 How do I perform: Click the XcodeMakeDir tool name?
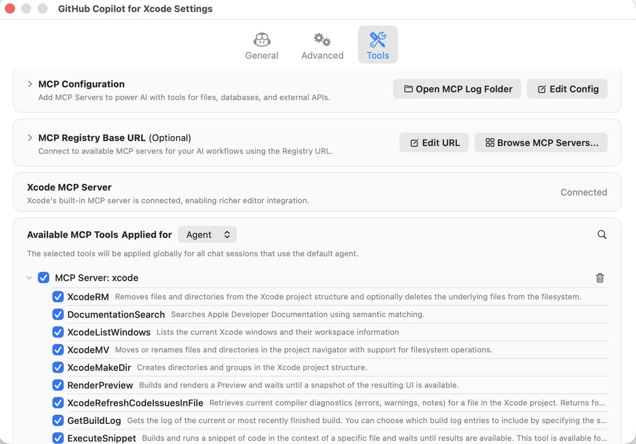pos(99,367)
